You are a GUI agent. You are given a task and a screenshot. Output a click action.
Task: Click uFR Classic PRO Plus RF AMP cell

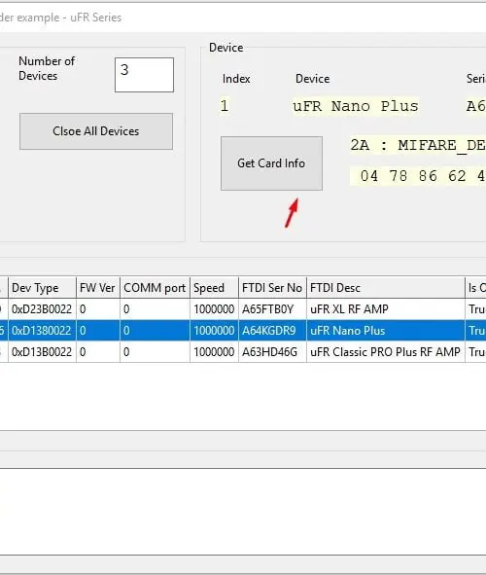[x=385, y=352]
